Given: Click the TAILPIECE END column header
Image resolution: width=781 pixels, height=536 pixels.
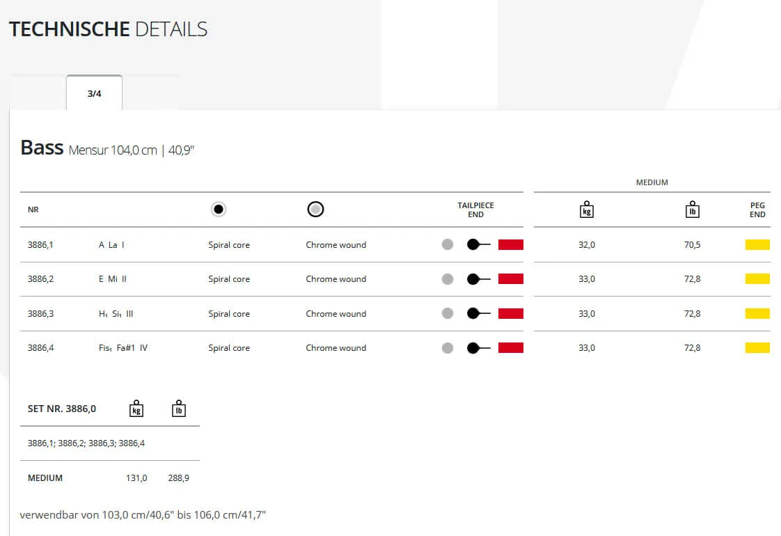Looking at the screenshot, I should point(475,210).
